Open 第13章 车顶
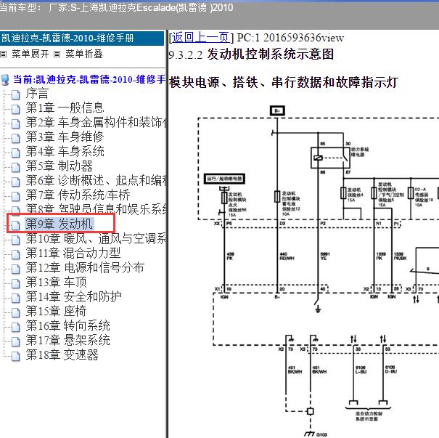Screen dimensions: 439x438 tap(57, 282)
